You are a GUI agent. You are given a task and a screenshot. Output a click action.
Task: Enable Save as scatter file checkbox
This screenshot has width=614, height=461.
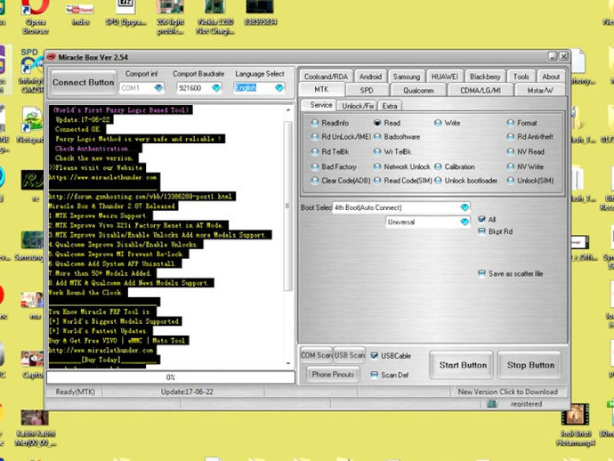pyautogui.click(x=481, y=273)
